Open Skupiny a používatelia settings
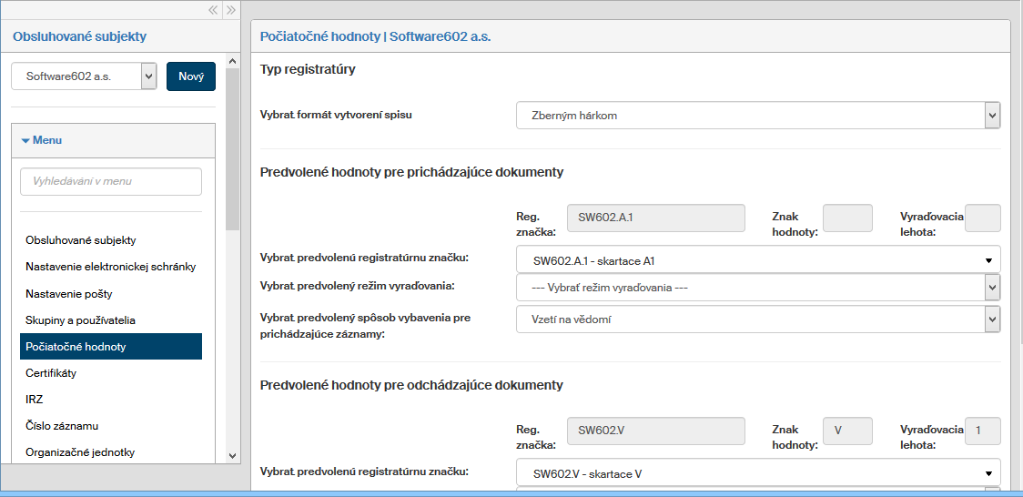The height and width of the screenshot is (497, 1023). coord(80,320)
